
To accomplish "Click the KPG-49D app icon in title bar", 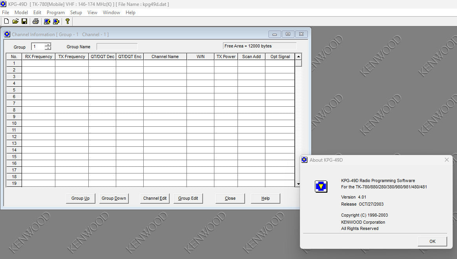I will 3,4.
